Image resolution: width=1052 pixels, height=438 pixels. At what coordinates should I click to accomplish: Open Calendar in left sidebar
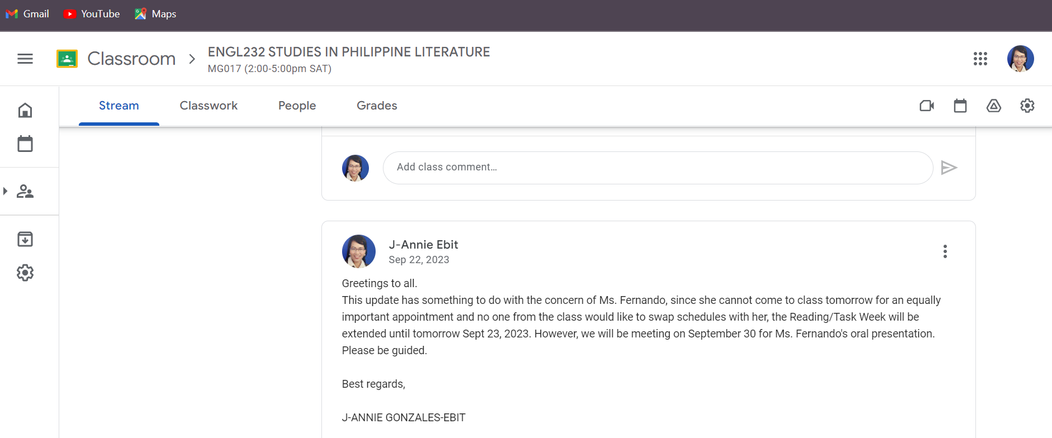click(25, 144)
